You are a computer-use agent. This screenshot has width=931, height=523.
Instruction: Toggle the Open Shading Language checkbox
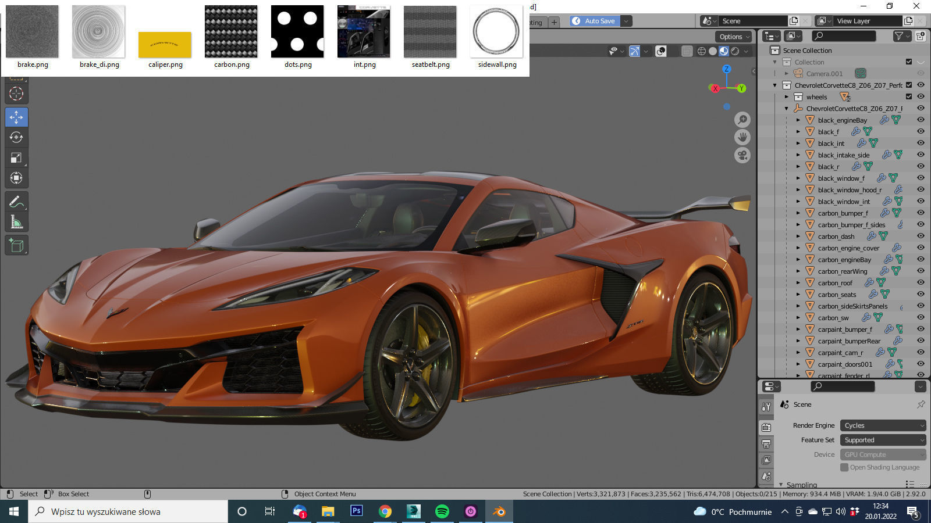tap(844, 467)
